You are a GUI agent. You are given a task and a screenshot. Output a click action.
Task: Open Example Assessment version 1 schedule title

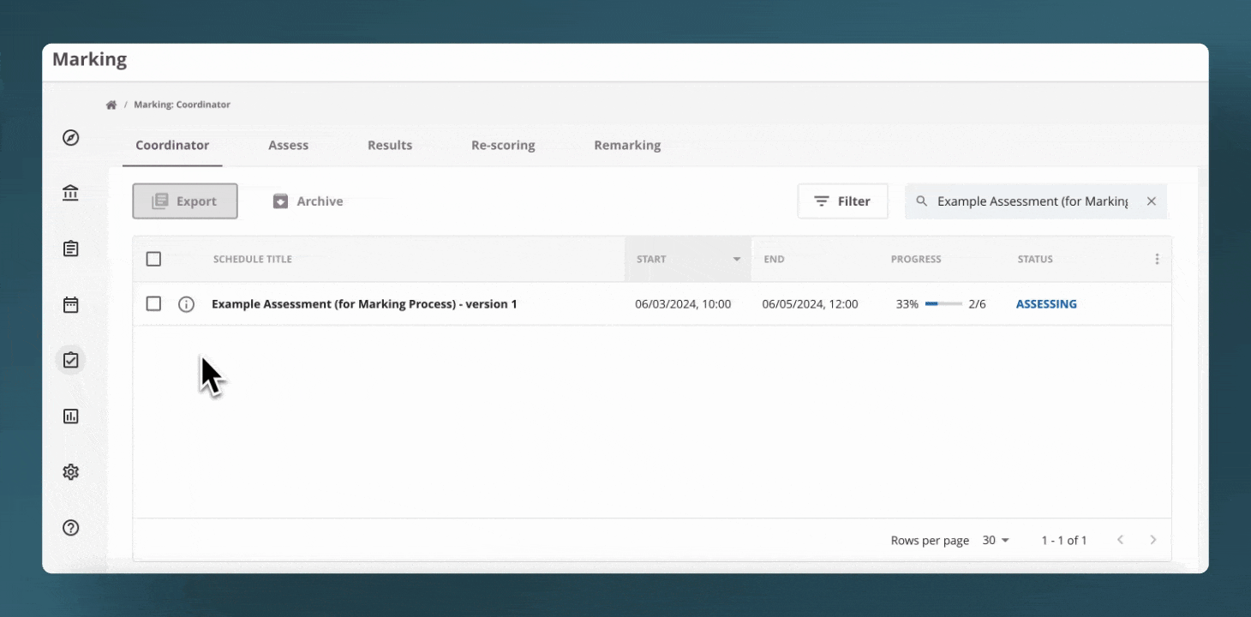364,304
